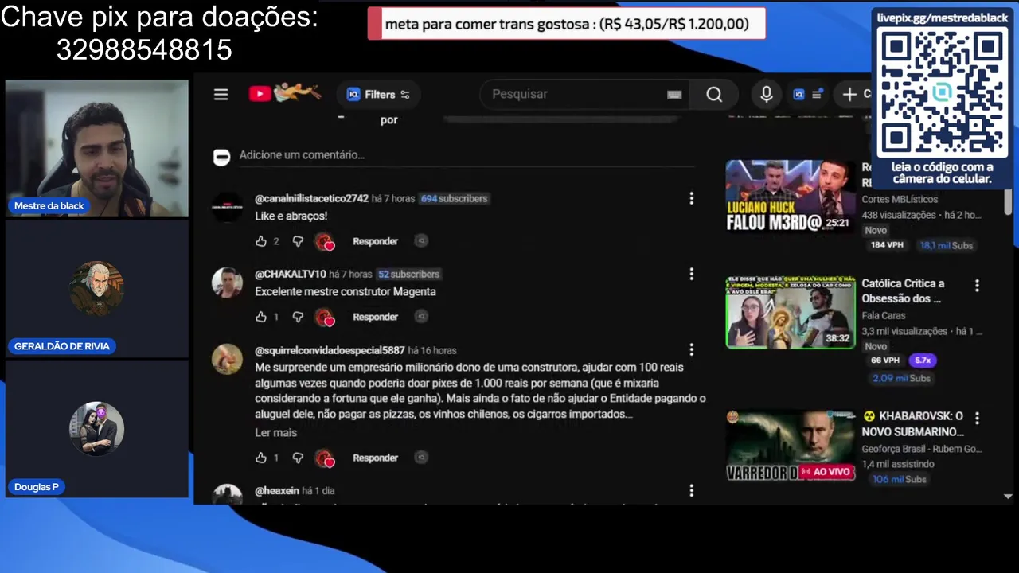Open 'Católica Critica a Obsessão dos' video thumbnail
The height and width of the screenshot is (573, 1019).
click(790, 313)
